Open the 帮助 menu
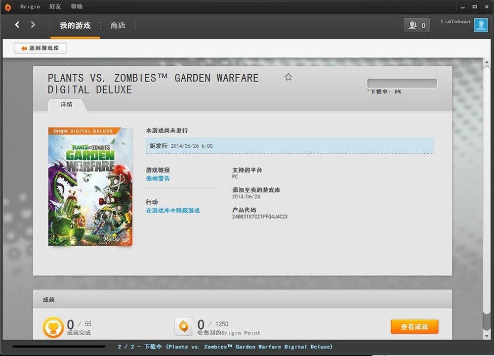The image size is (494, 356). [x=77, y=7]
